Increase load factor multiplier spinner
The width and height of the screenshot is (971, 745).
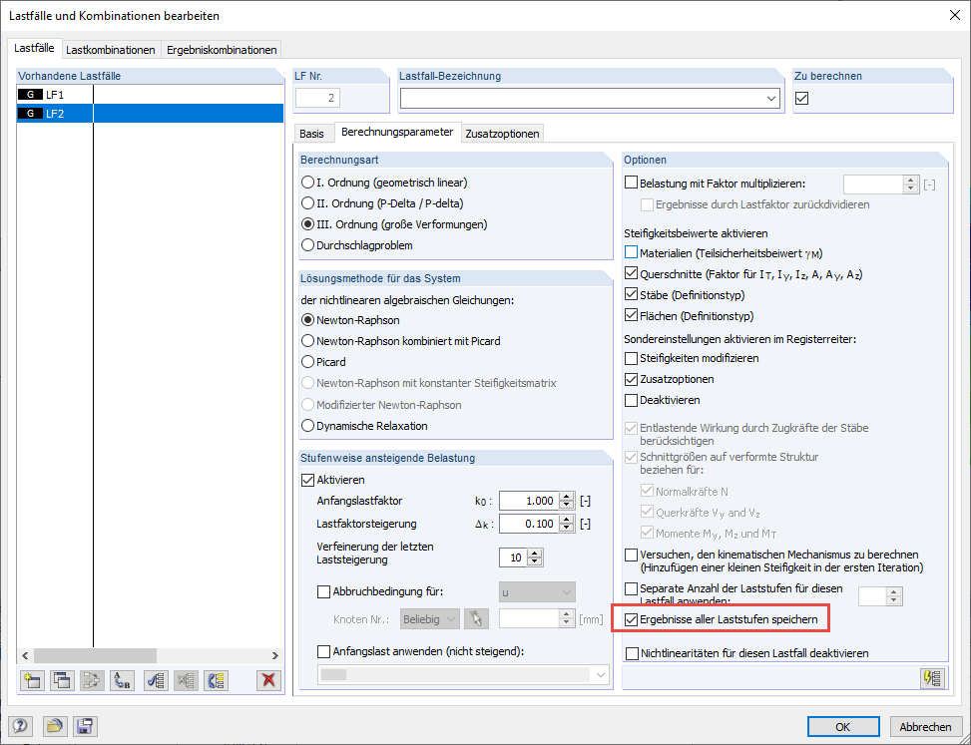click(x=910, y=180)
